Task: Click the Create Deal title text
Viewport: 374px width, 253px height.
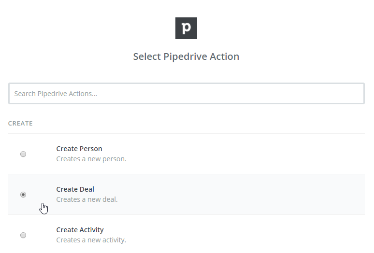Action: 75,189
